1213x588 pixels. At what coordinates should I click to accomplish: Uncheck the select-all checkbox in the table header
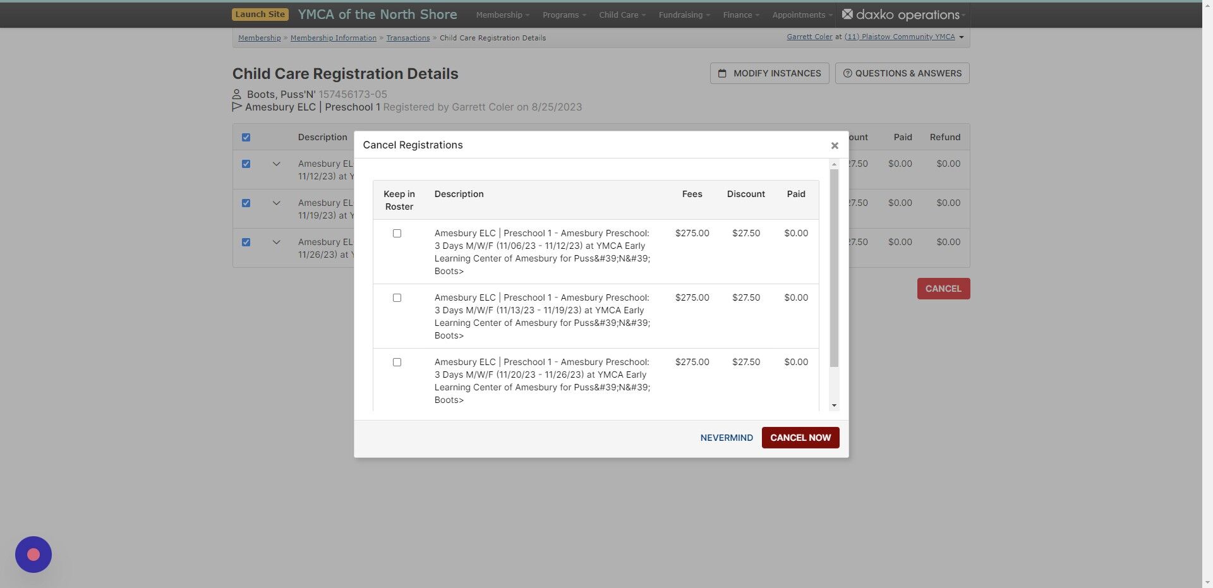pos(246,137)
